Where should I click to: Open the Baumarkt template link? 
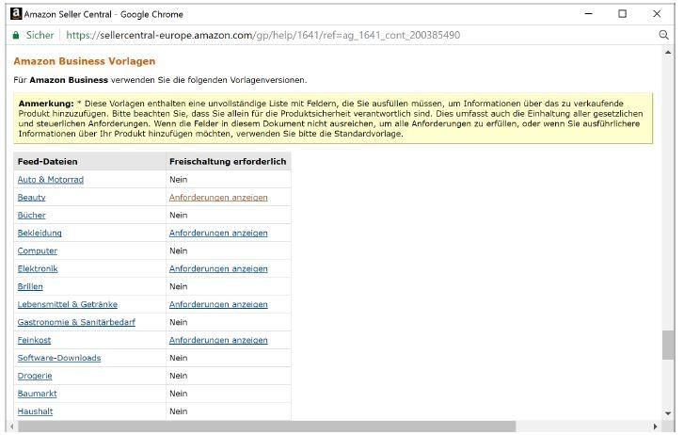pos(37,394)
